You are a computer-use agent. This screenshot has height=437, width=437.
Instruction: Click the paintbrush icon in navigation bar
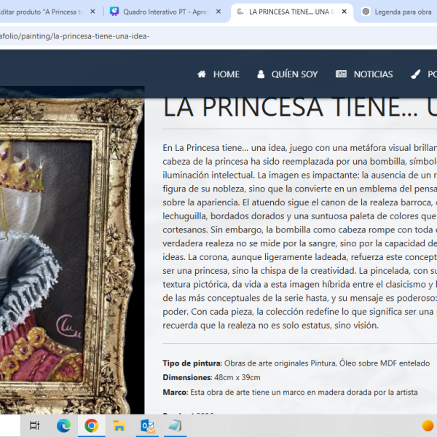(x=416, y=74)
